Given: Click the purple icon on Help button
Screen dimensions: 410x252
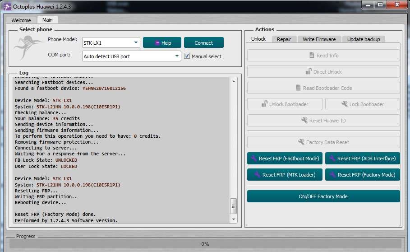Looking at the screenshot, I should pyautogui.click(x=157, y=43).
